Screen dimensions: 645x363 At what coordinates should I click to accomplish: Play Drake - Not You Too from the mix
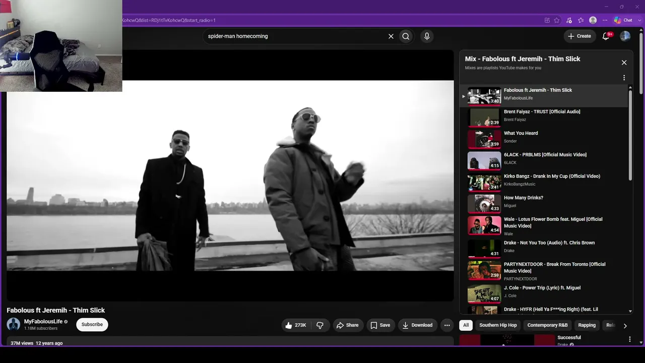pyautogui.click(x=545, y=248)
